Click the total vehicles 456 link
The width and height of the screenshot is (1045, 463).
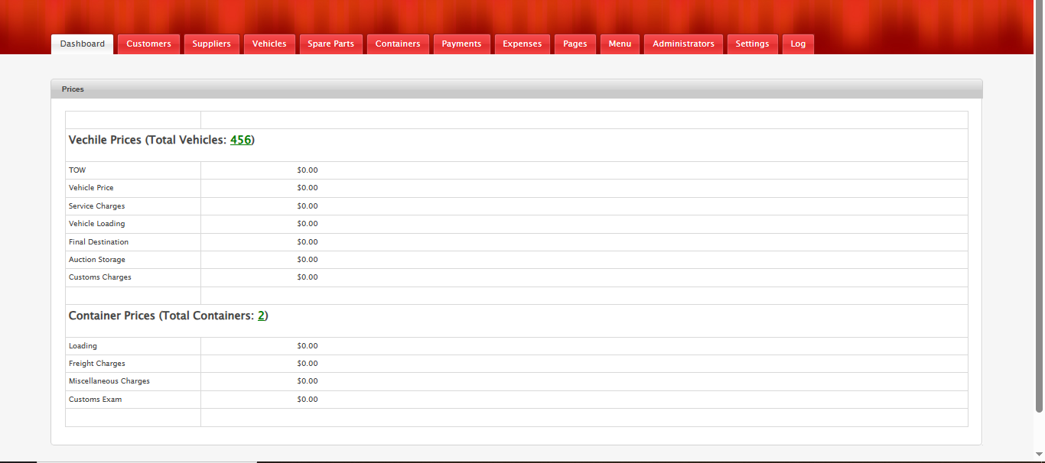pos(240,141)
